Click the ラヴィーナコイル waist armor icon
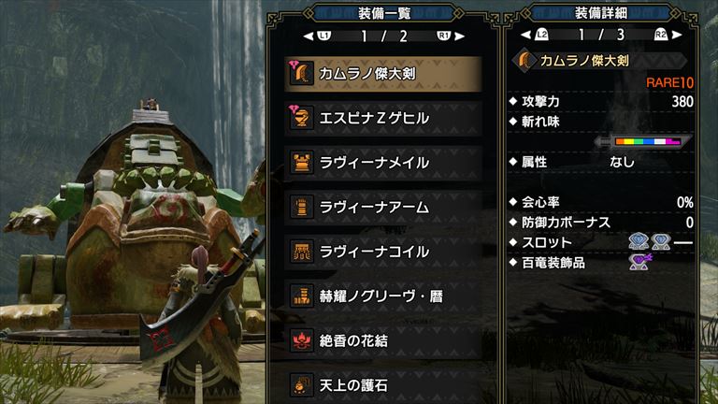718x404 pixels. [302, 252]
